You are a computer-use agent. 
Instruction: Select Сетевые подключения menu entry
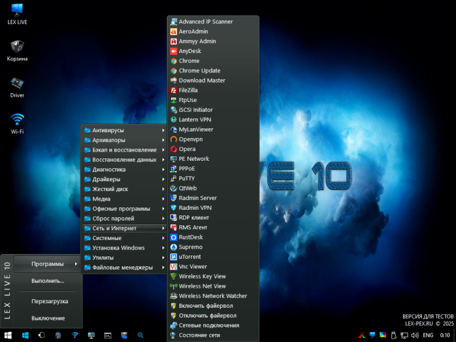pos(209,325)
